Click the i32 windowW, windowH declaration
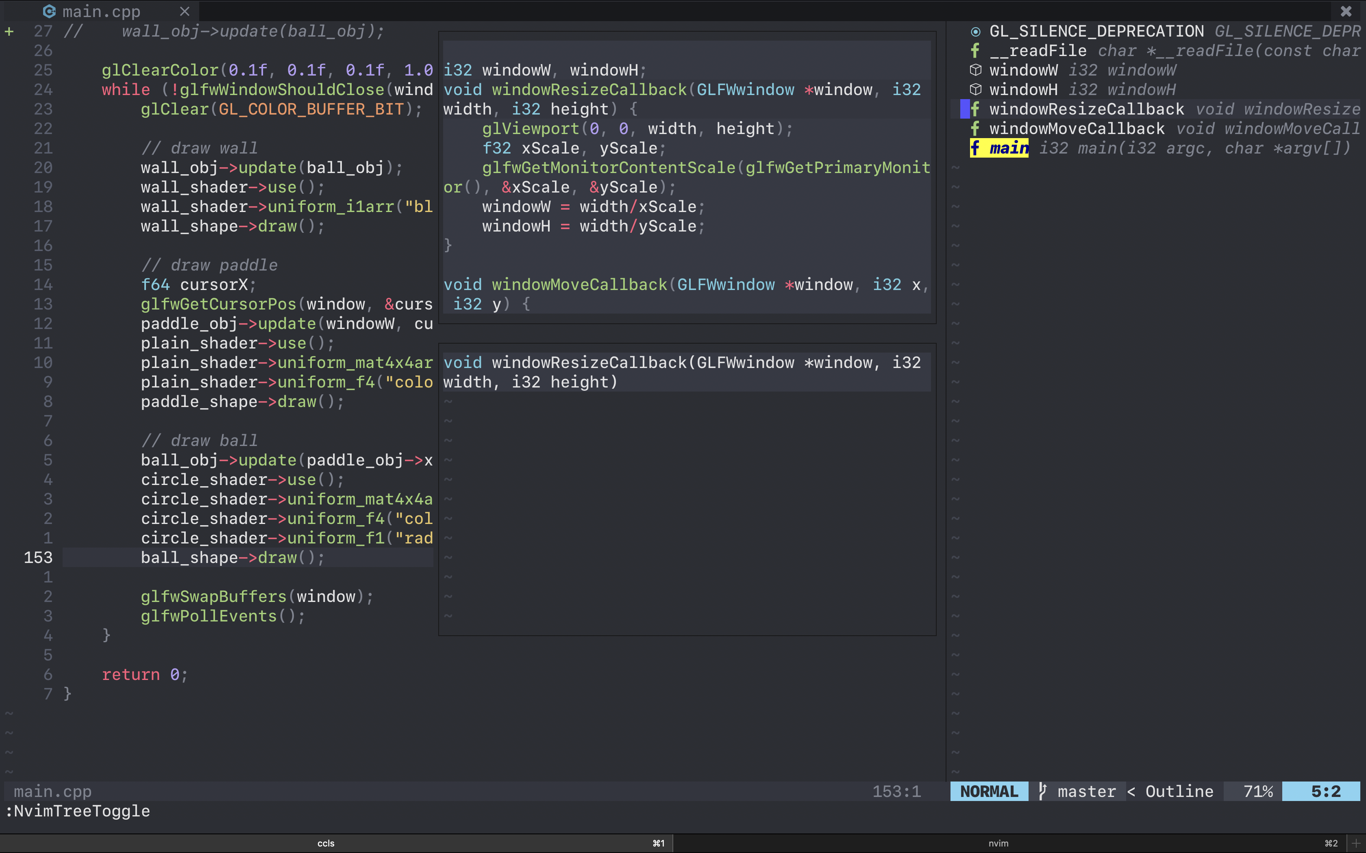Screen dimensions: 1366x853 click(x=545, y=71)
